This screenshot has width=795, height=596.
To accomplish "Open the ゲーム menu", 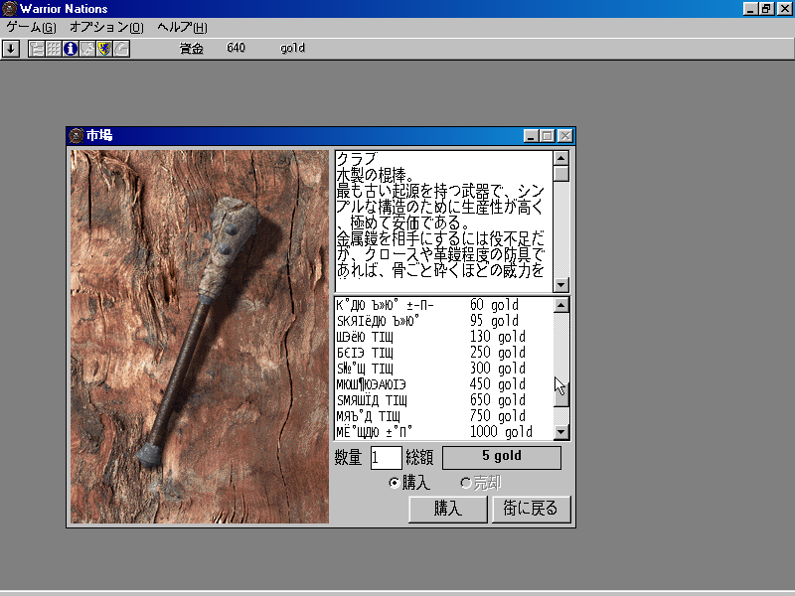I will point(31,27).
